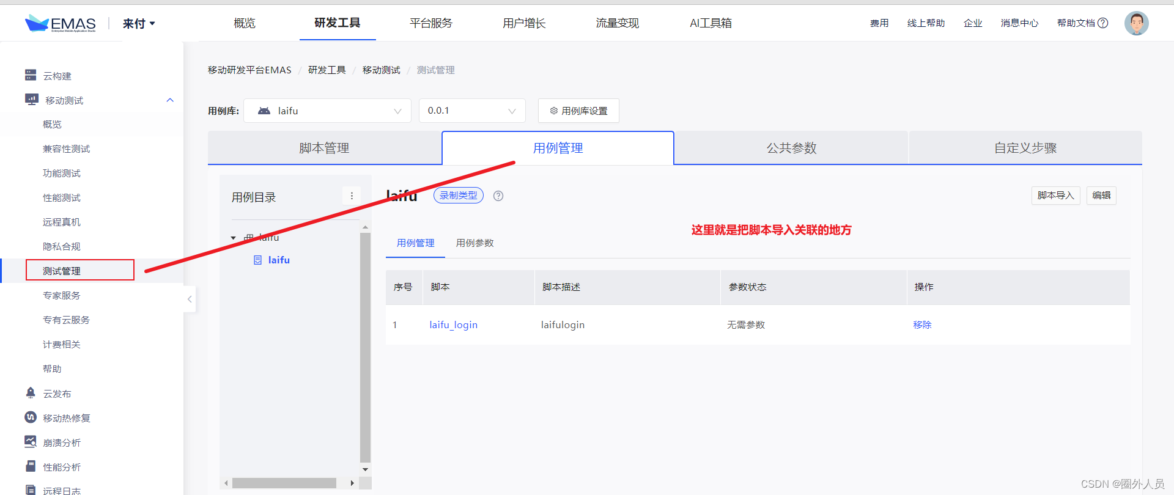Click 移动研发平台EMAS breadcrumb
The image size is (1174, 495).
pos(249,70)
